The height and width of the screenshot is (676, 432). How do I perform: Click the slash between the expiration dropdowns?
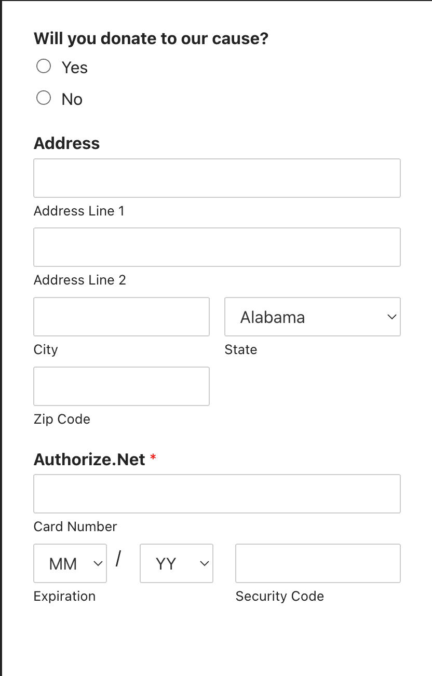119,559
